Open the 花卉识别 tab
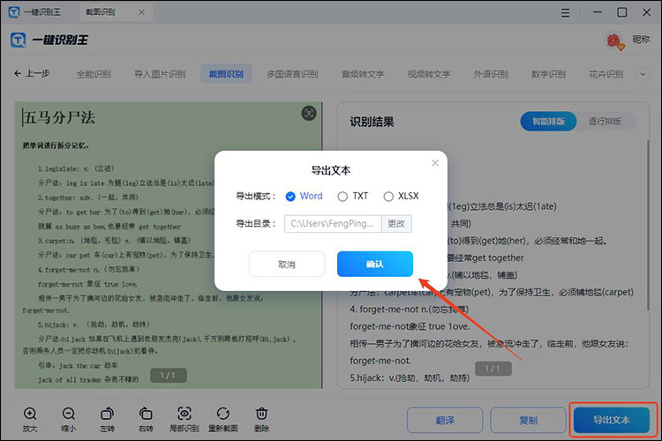The height and width of the screenshot is (441, 662). [606, 74]
